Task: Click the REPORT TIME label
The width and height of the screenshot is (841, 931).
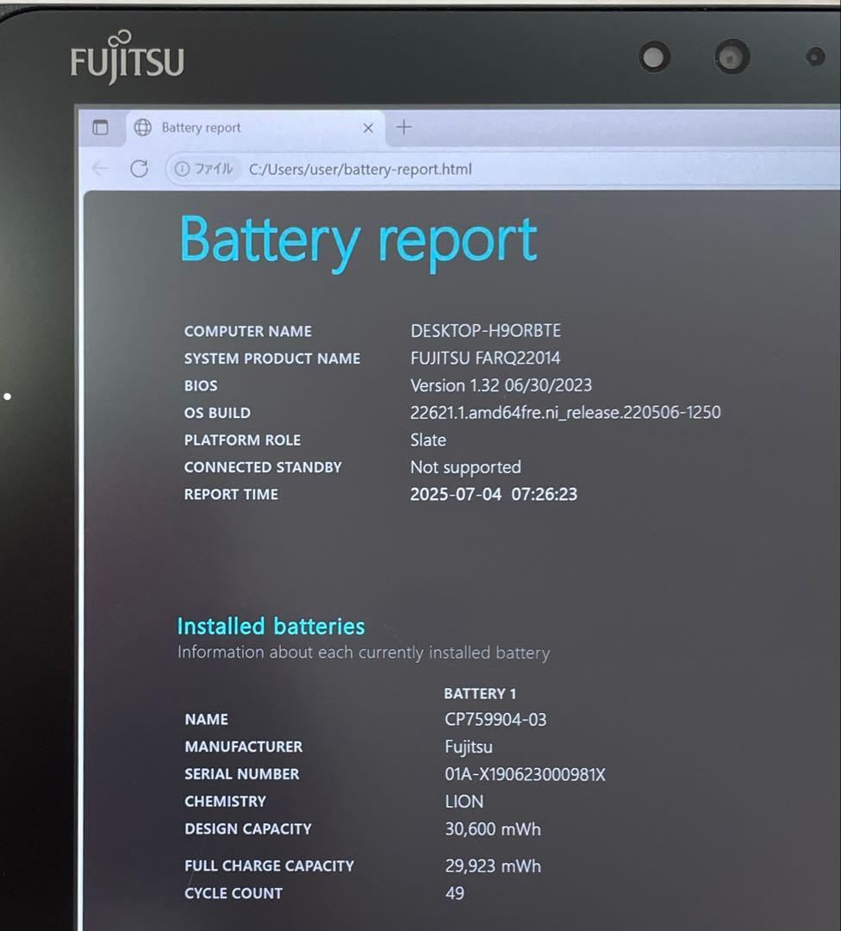Action: (231, 495)
